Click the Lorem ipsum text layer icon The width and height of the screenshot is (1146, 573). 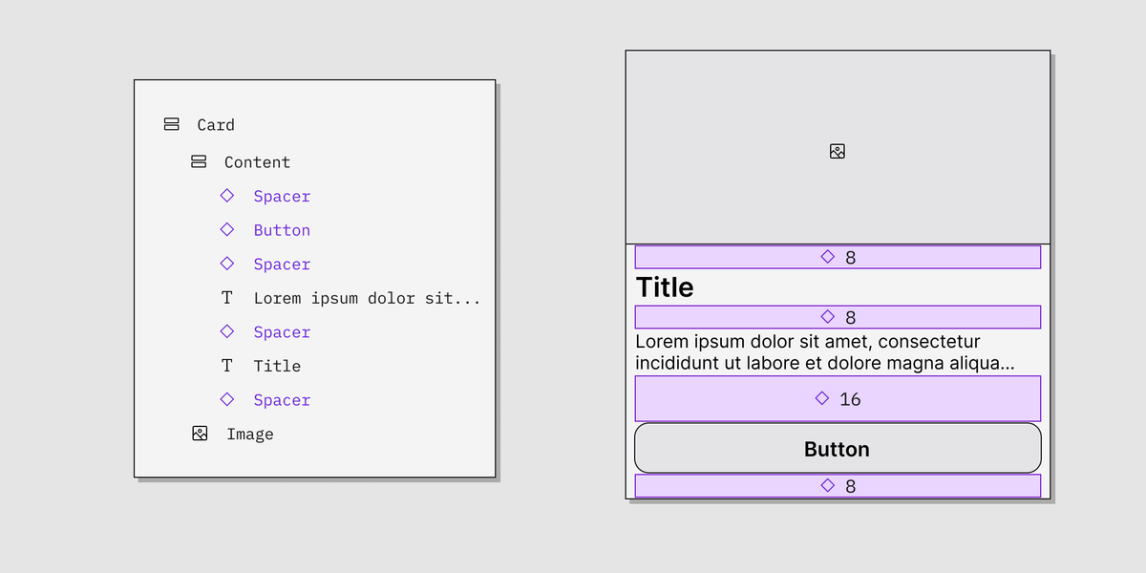pyautogui.click(x=227, y=298)
